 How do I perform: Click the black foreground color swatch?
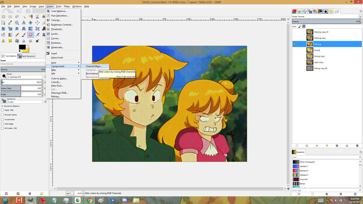(22, 47)
